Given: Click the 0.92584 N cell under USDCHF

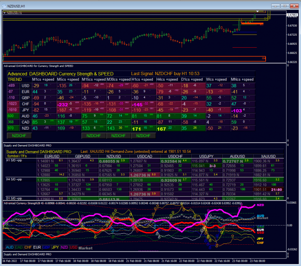Looking at the screenshot, I should 175,161.
